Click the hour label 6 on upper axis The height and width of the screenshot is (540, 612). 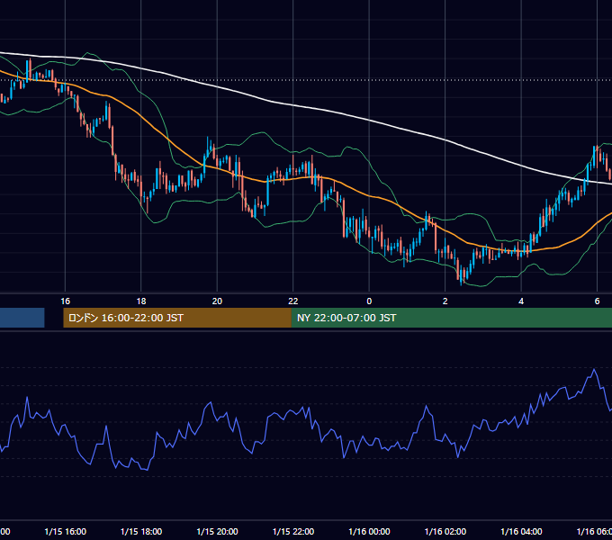coord(597,301)
